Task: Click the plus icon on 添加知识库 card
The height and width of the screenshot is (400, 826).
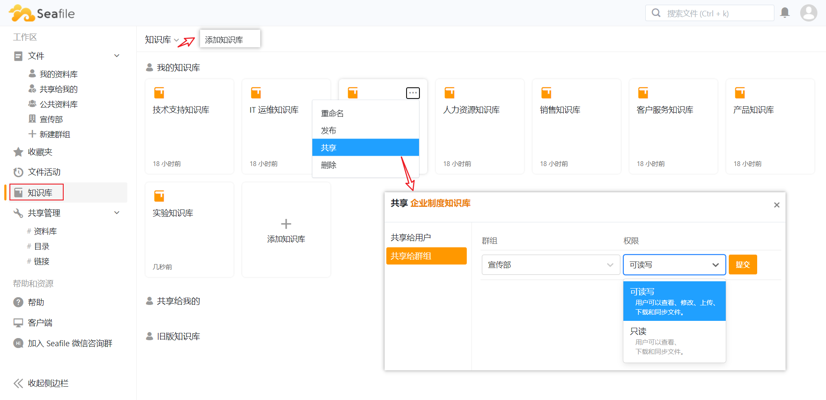Action: [x=286, y=224]
